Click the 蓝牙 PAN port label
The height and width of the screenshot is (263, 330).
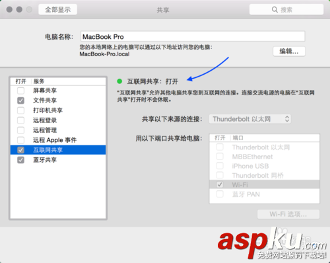pyautogui.click(x=246, y=194)
